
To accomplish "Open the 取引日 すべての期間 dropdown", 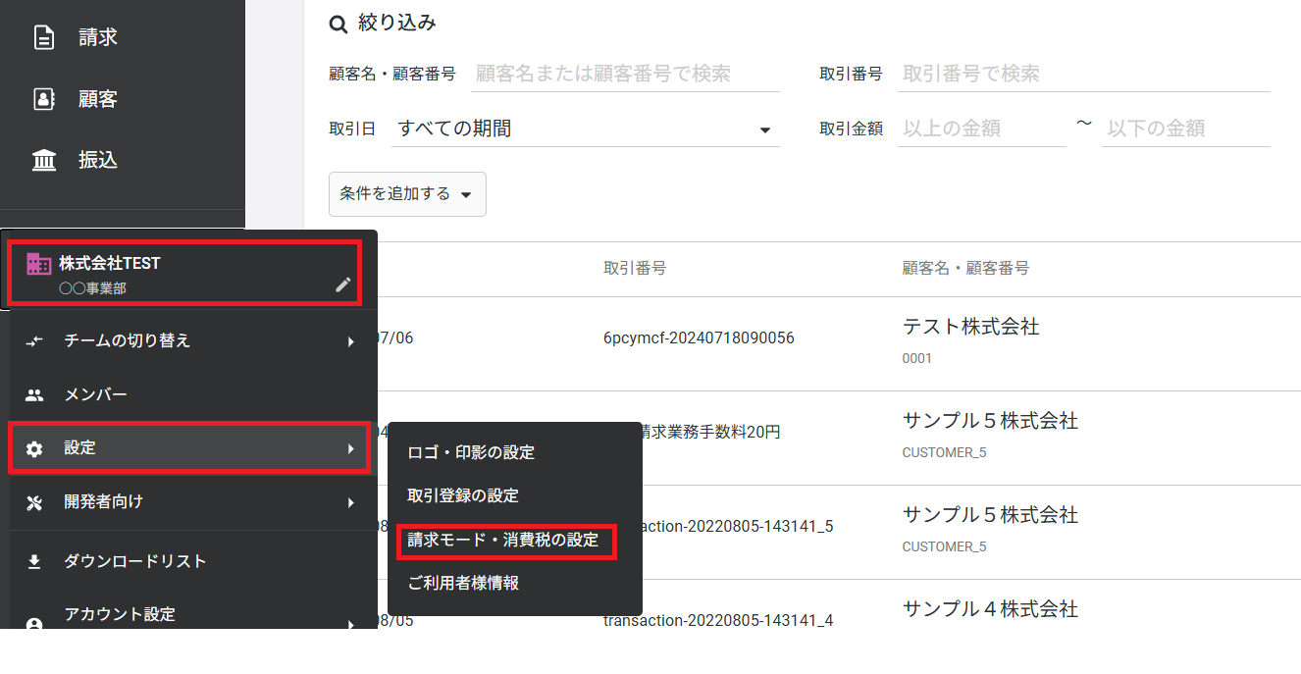I will pyautogui.click(x=585, y=129).
